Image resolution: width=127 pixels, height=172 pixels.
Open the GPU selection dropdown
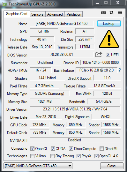[38, 166]
